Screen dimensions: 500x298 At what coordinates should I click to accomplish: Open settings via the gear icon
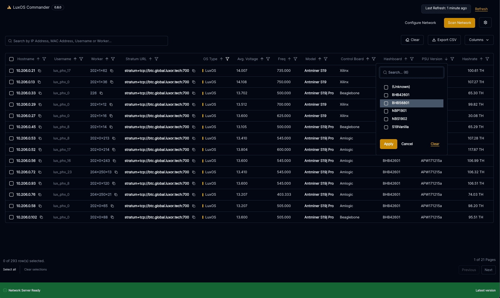coord(485,23)
